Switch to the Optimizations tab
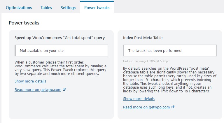 tap(19, 8)
